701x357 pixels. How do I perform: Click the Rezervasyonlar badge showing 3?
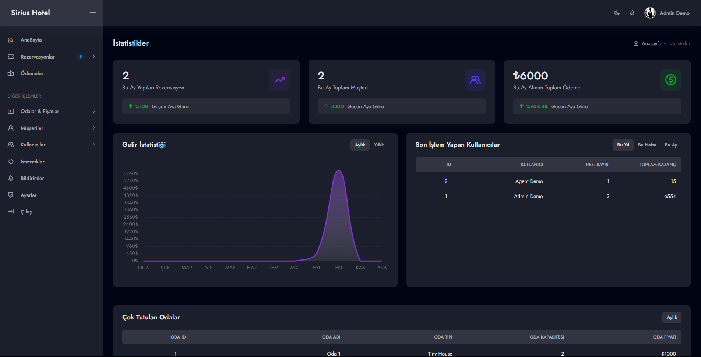[80, 57]
